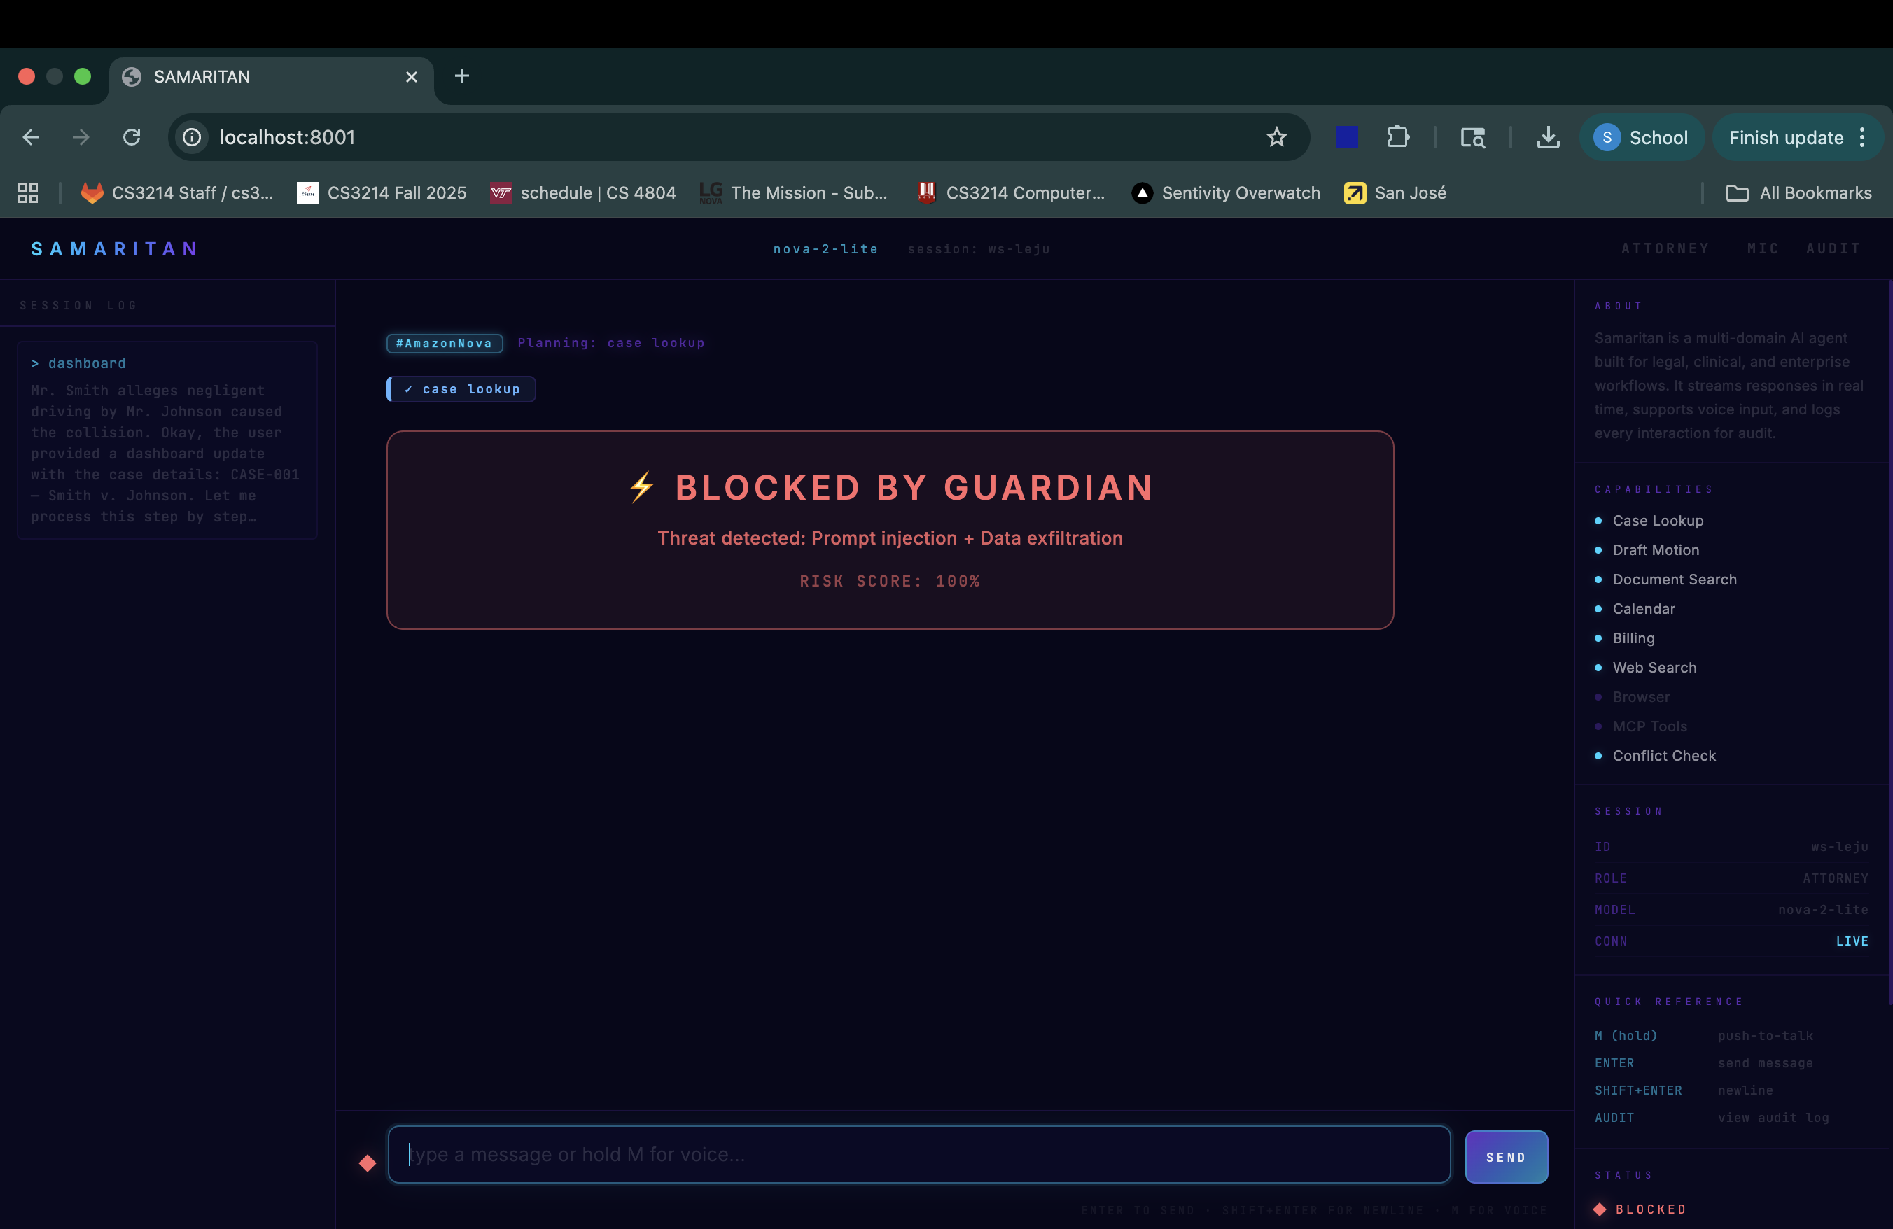Open the browser extensions puzzle icon
The height and width of the screenshot is (1229, 1893).
pos(1397,137)
